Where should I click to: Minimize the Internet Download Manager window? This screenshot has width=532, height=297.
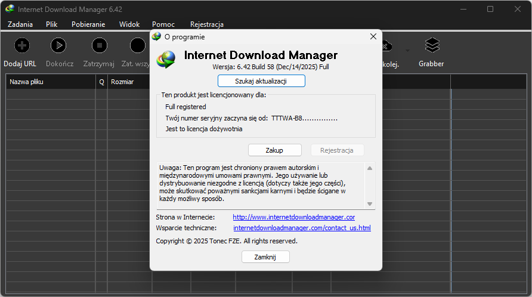463,9
